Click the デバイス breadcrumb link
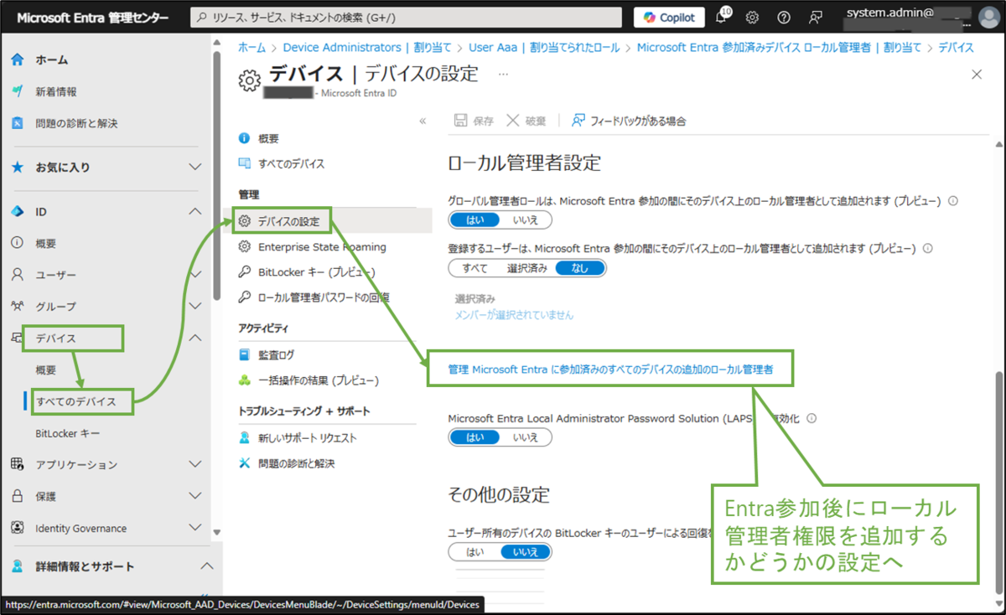 [x=956, y=48]
